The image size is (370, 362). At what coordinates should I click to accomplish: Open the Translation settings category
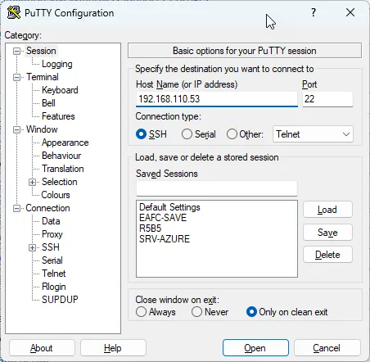coord(63,169)
